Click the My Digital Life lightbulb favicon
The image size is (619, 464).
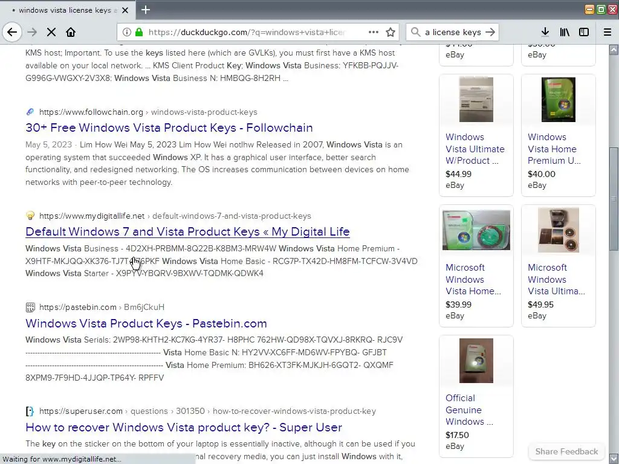30,216
